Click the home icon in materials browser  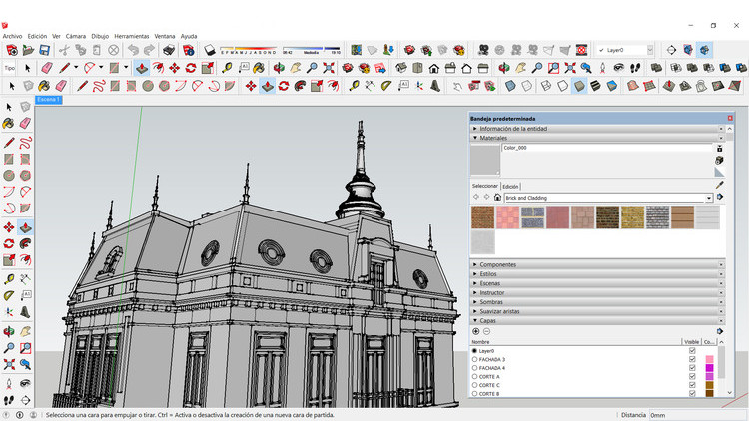tap(497, 198)
